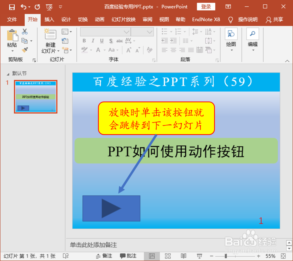Toggle Justify paragraph alignment
Screen dimensions: 293x261
tap(191, 50)
